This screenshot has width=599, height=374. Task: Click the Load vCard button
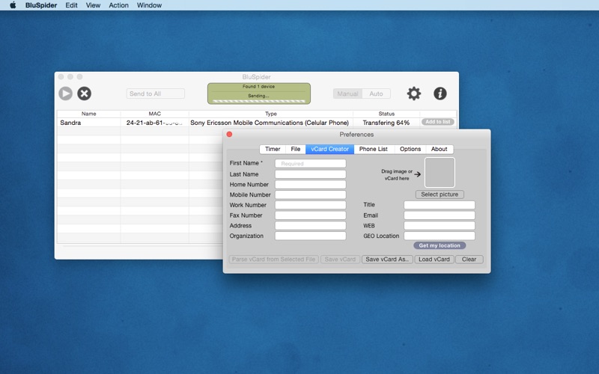click(434, 260)
